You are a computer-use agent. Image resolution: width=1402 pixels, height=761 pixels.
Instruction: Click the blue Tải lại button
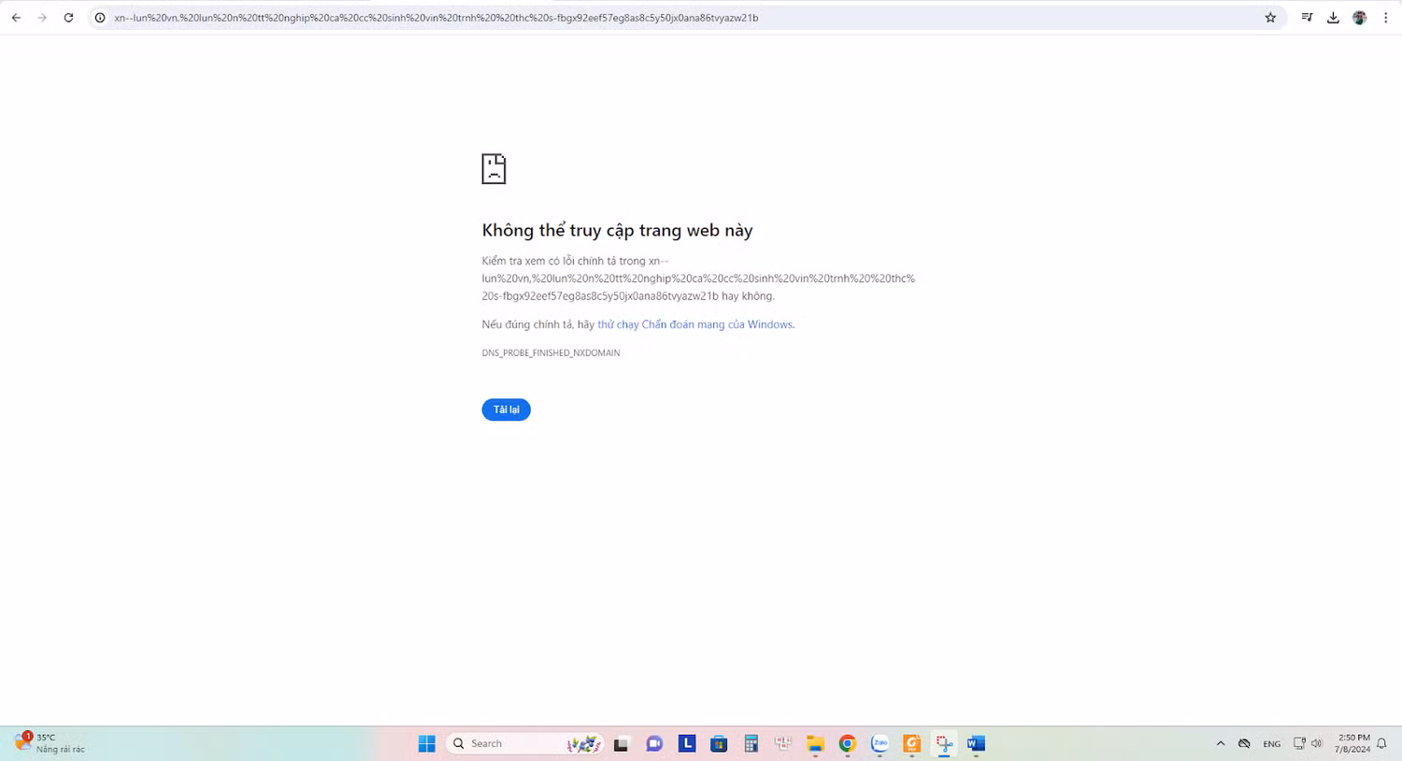(506, 409)
